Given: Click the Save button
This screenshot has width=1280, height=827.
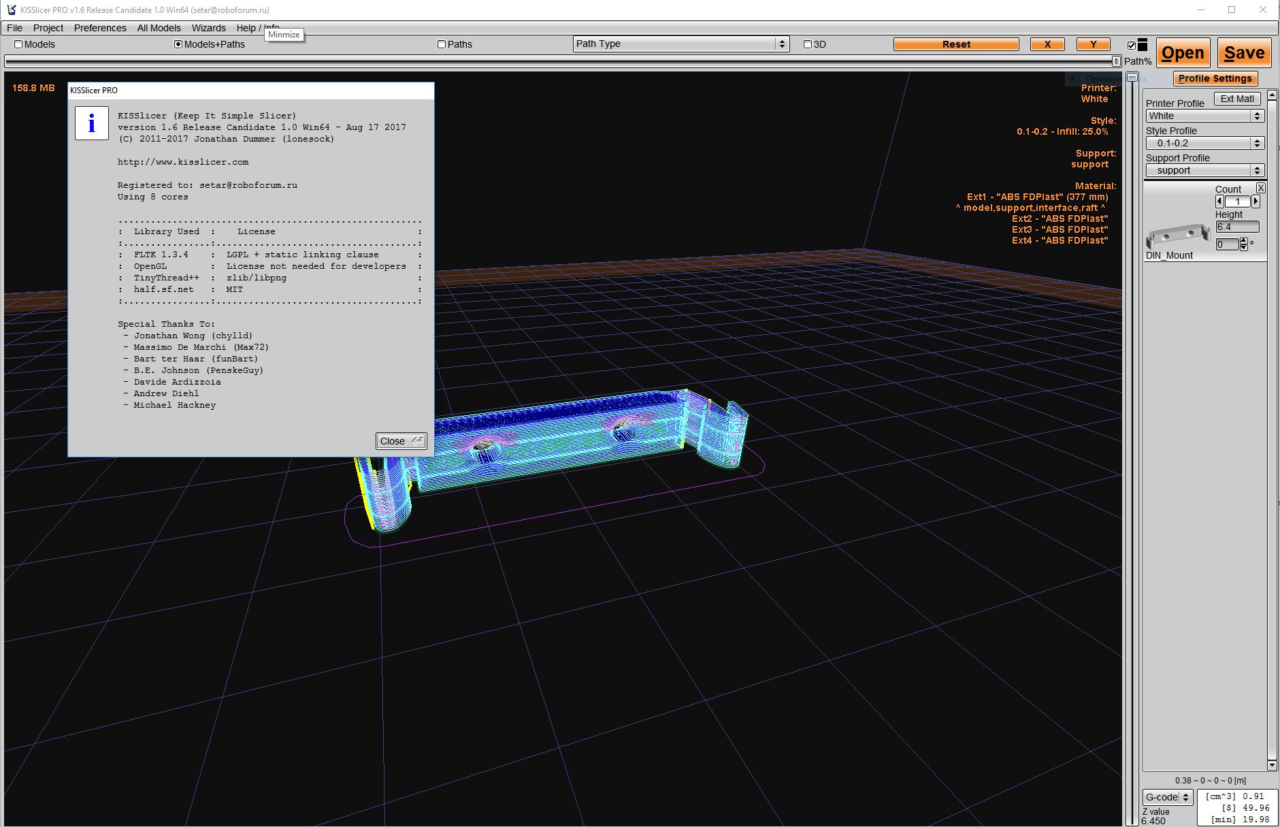Looking at the screenshot, I should point(1244,53).
